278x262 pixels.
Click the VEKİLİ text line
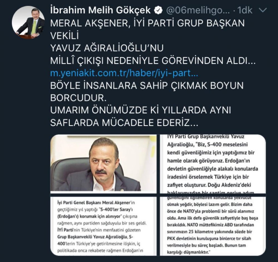click(64, 36)
